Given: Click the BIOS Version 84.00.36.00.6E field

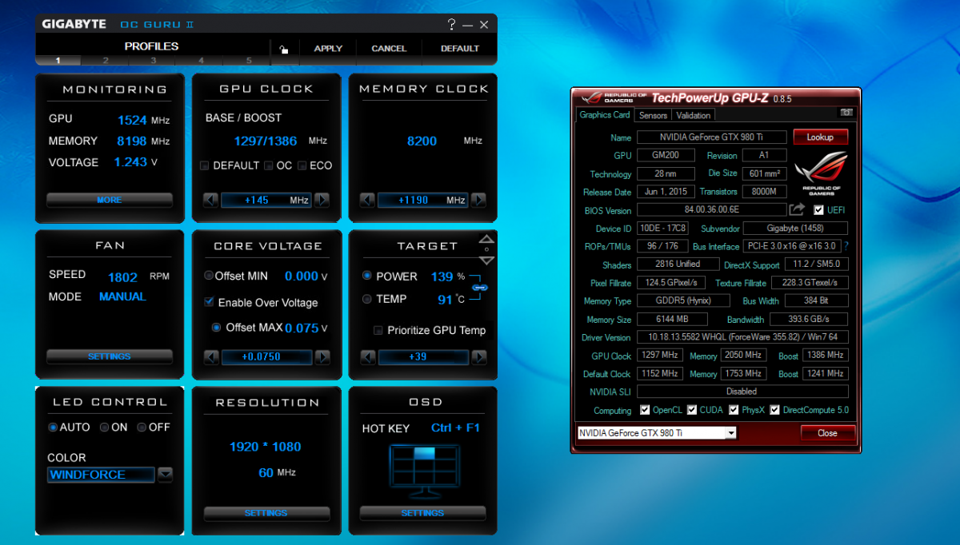Looking at the screenshot, I should pyautogui.click(x=711, y=209).
